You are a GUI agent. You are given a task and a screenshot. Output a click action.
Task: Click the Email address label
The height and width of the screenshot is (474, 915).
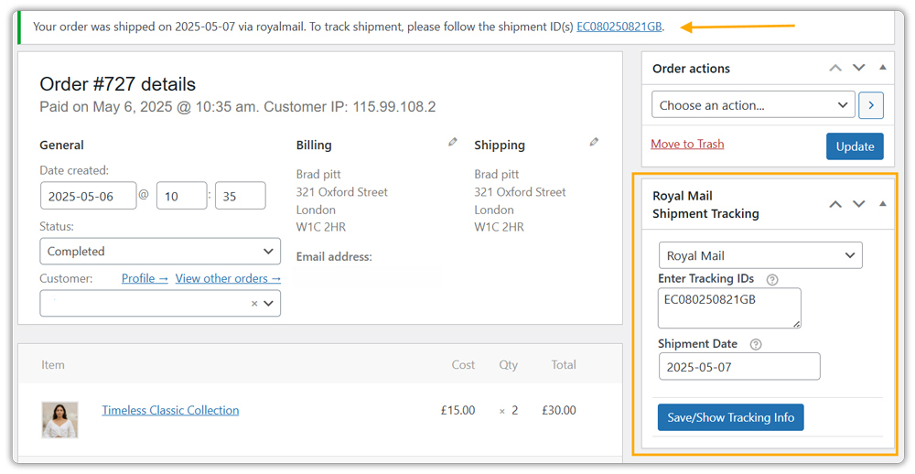click(334, 257)
